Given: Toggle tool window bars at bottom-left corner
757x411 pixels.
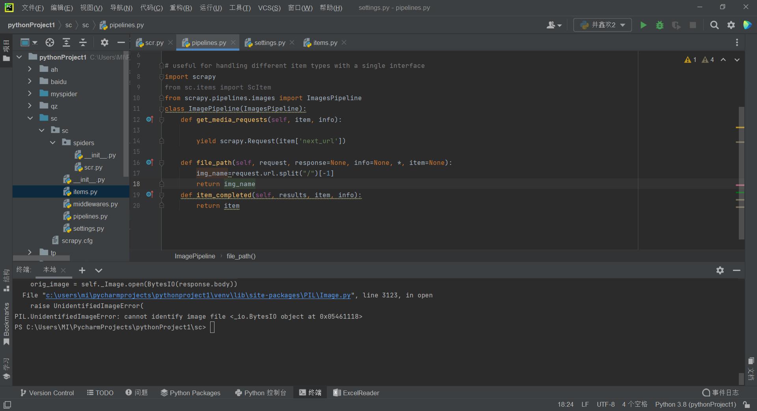Looking at the screenshot, I should pos(7,405).
